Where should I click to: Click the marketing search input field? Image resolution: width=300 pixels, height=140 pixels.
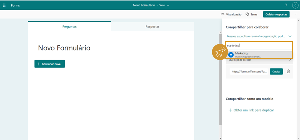(x=259, y=46)
